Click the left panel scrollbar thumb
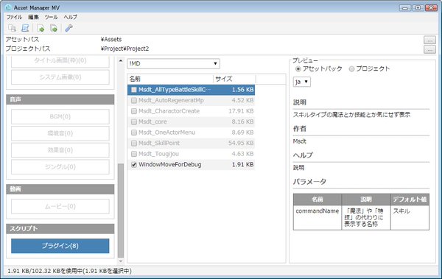The height and width of the screenshot is (279, 442). [121, 211]
